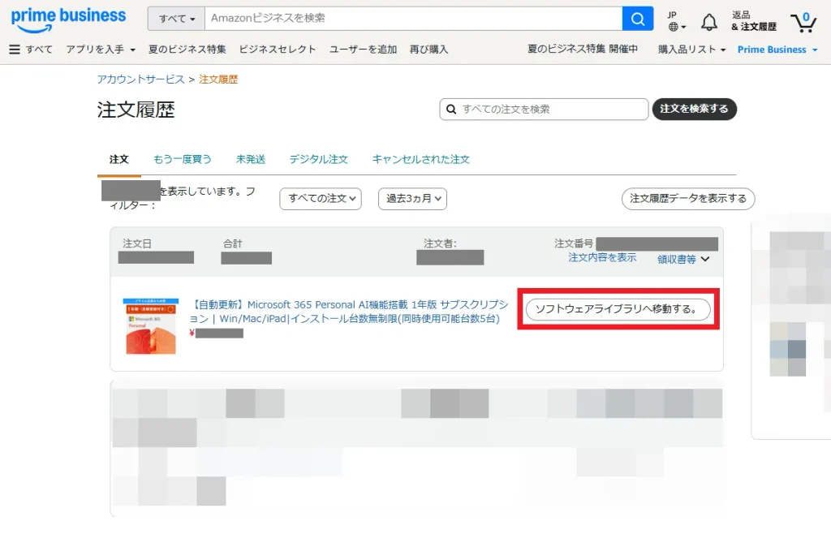The width and height of the screenshot is (831, 551).
Task: Open 返品 & 注文履歴 link
Action: point(754,21)
